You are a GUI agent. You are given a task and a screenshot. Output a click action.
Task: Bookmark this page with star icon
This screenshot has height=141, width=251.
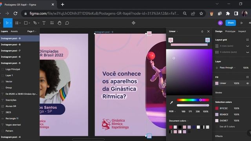pos(201,14)
